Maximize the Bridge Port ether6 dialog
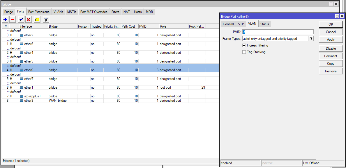The width and height of the screenshot is (346, 168). click(337, 16)
